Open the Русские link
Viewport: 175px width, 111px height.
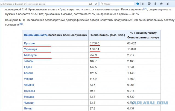click(29, 43)
